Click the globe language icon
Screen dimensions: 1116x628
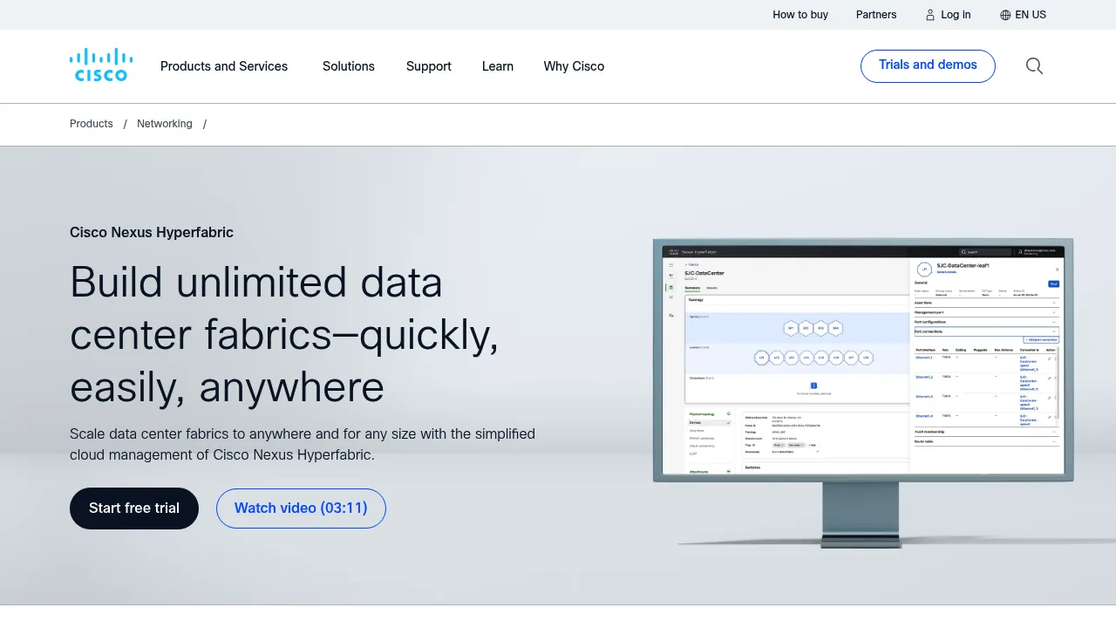pos(1005,15)
